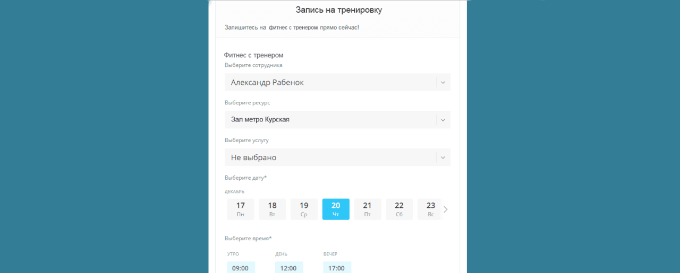This screenshot has width=680, height=273.
Task: Select Monday, December 17
Action: [x=241, y=209]
